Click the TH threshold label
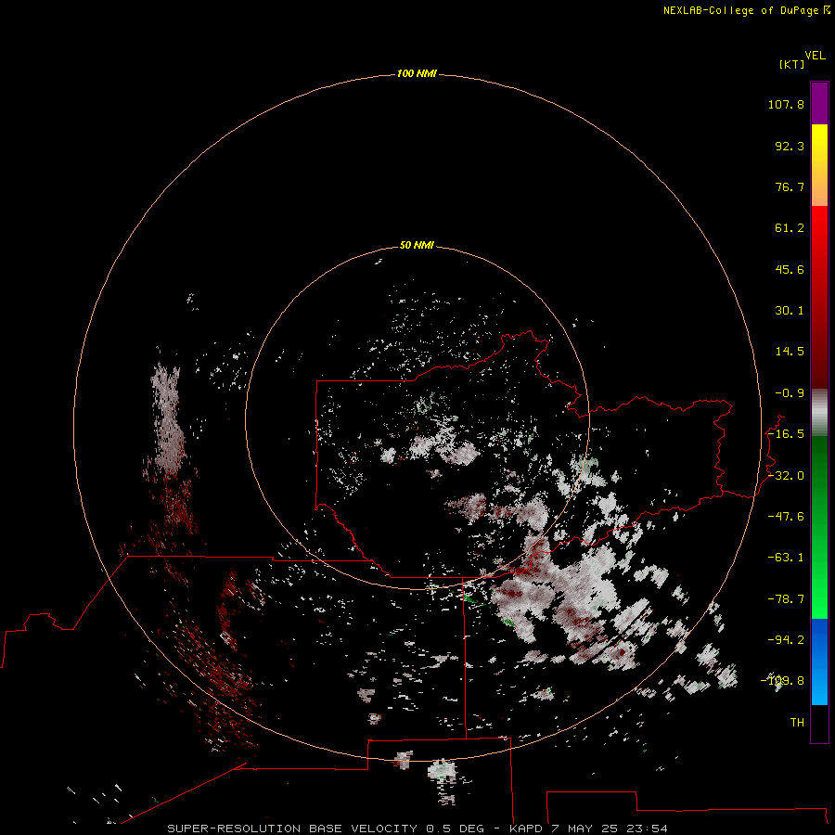The width and height of the screenshot is (835, 835). point(797,723)
